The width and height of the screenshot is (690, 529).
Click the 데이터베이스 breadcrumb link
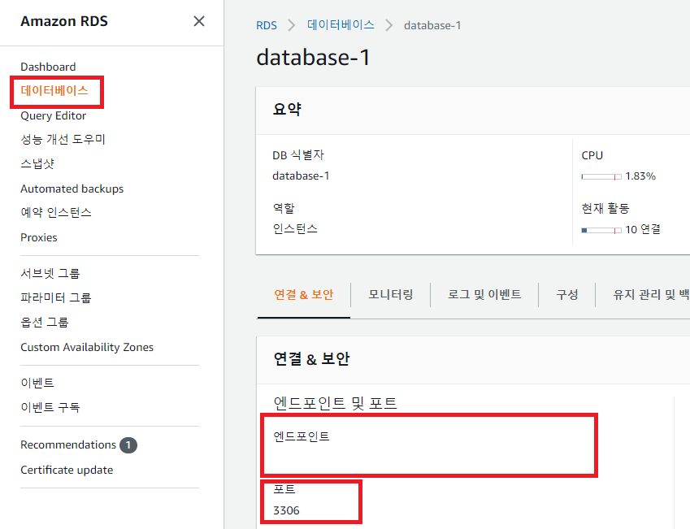(341, 25)
